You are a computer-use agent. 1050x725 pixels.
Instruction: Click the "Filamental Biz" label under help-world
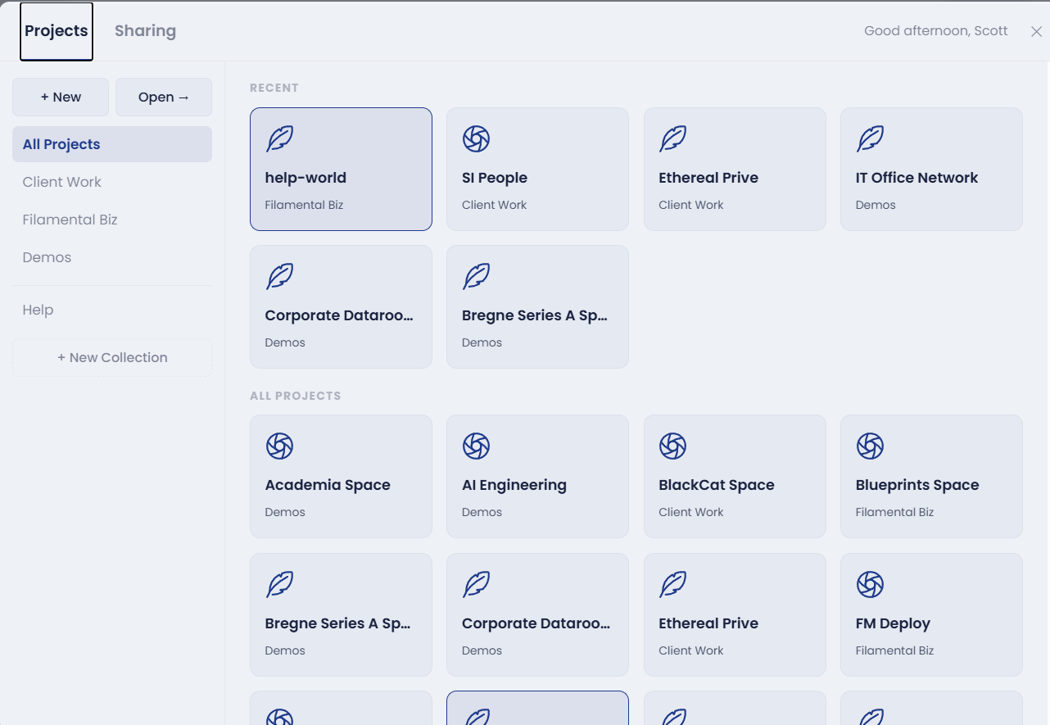(304, 205)
